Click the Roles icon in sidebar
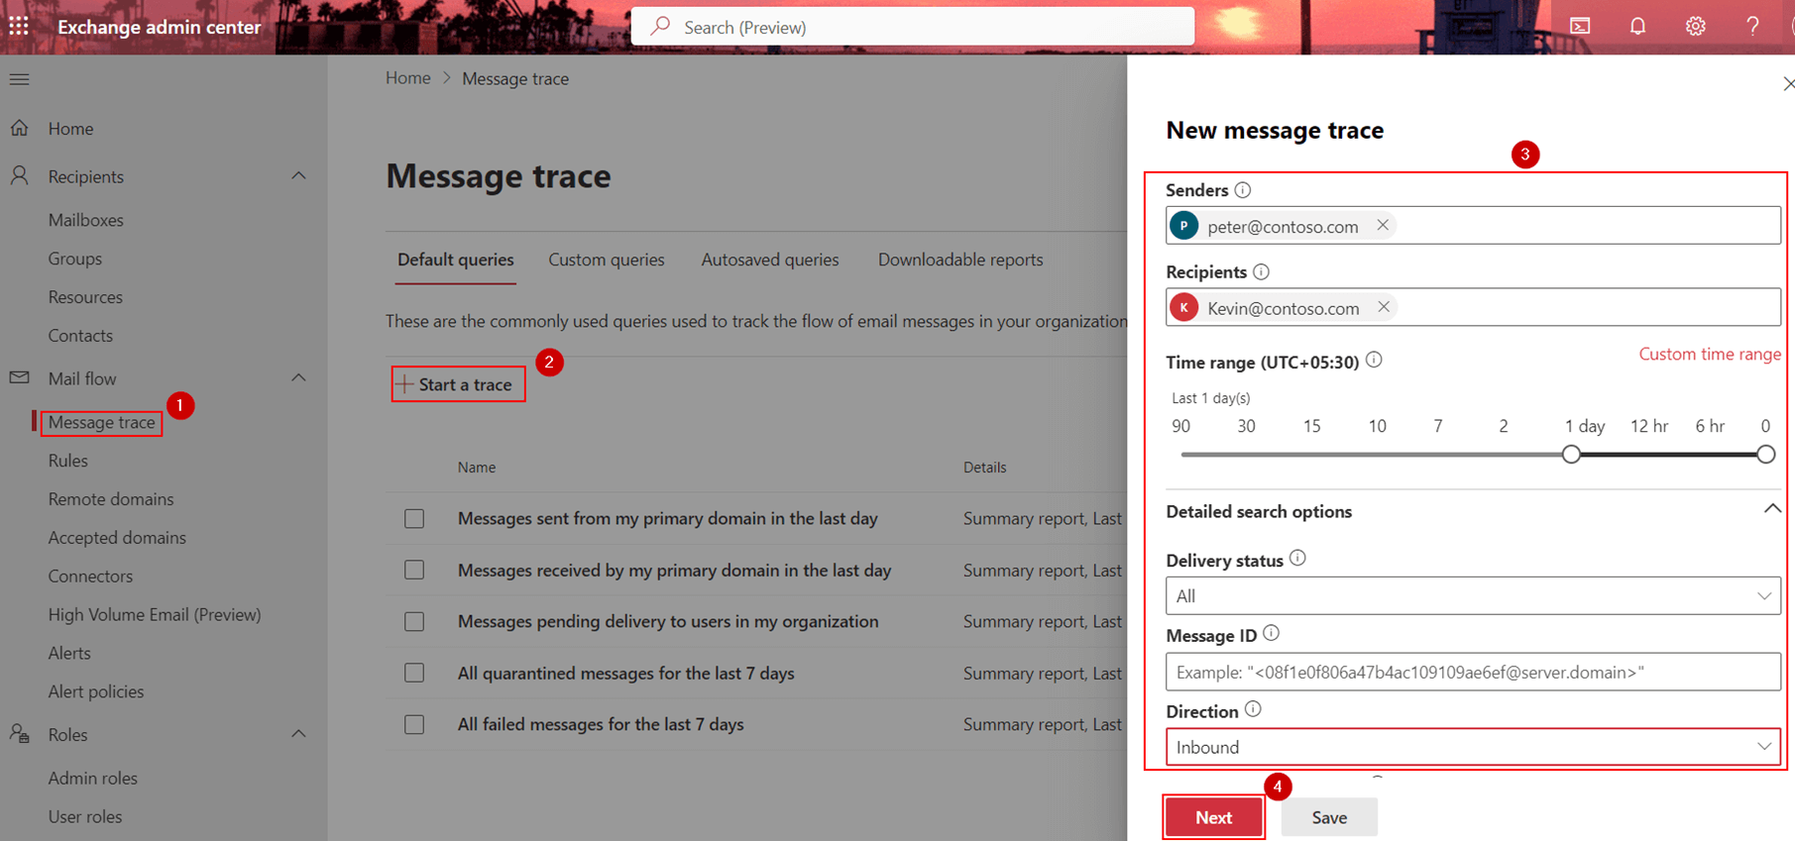Image resolution: width=1795 pixels, height=841 pixels. (x=20, y=734)
